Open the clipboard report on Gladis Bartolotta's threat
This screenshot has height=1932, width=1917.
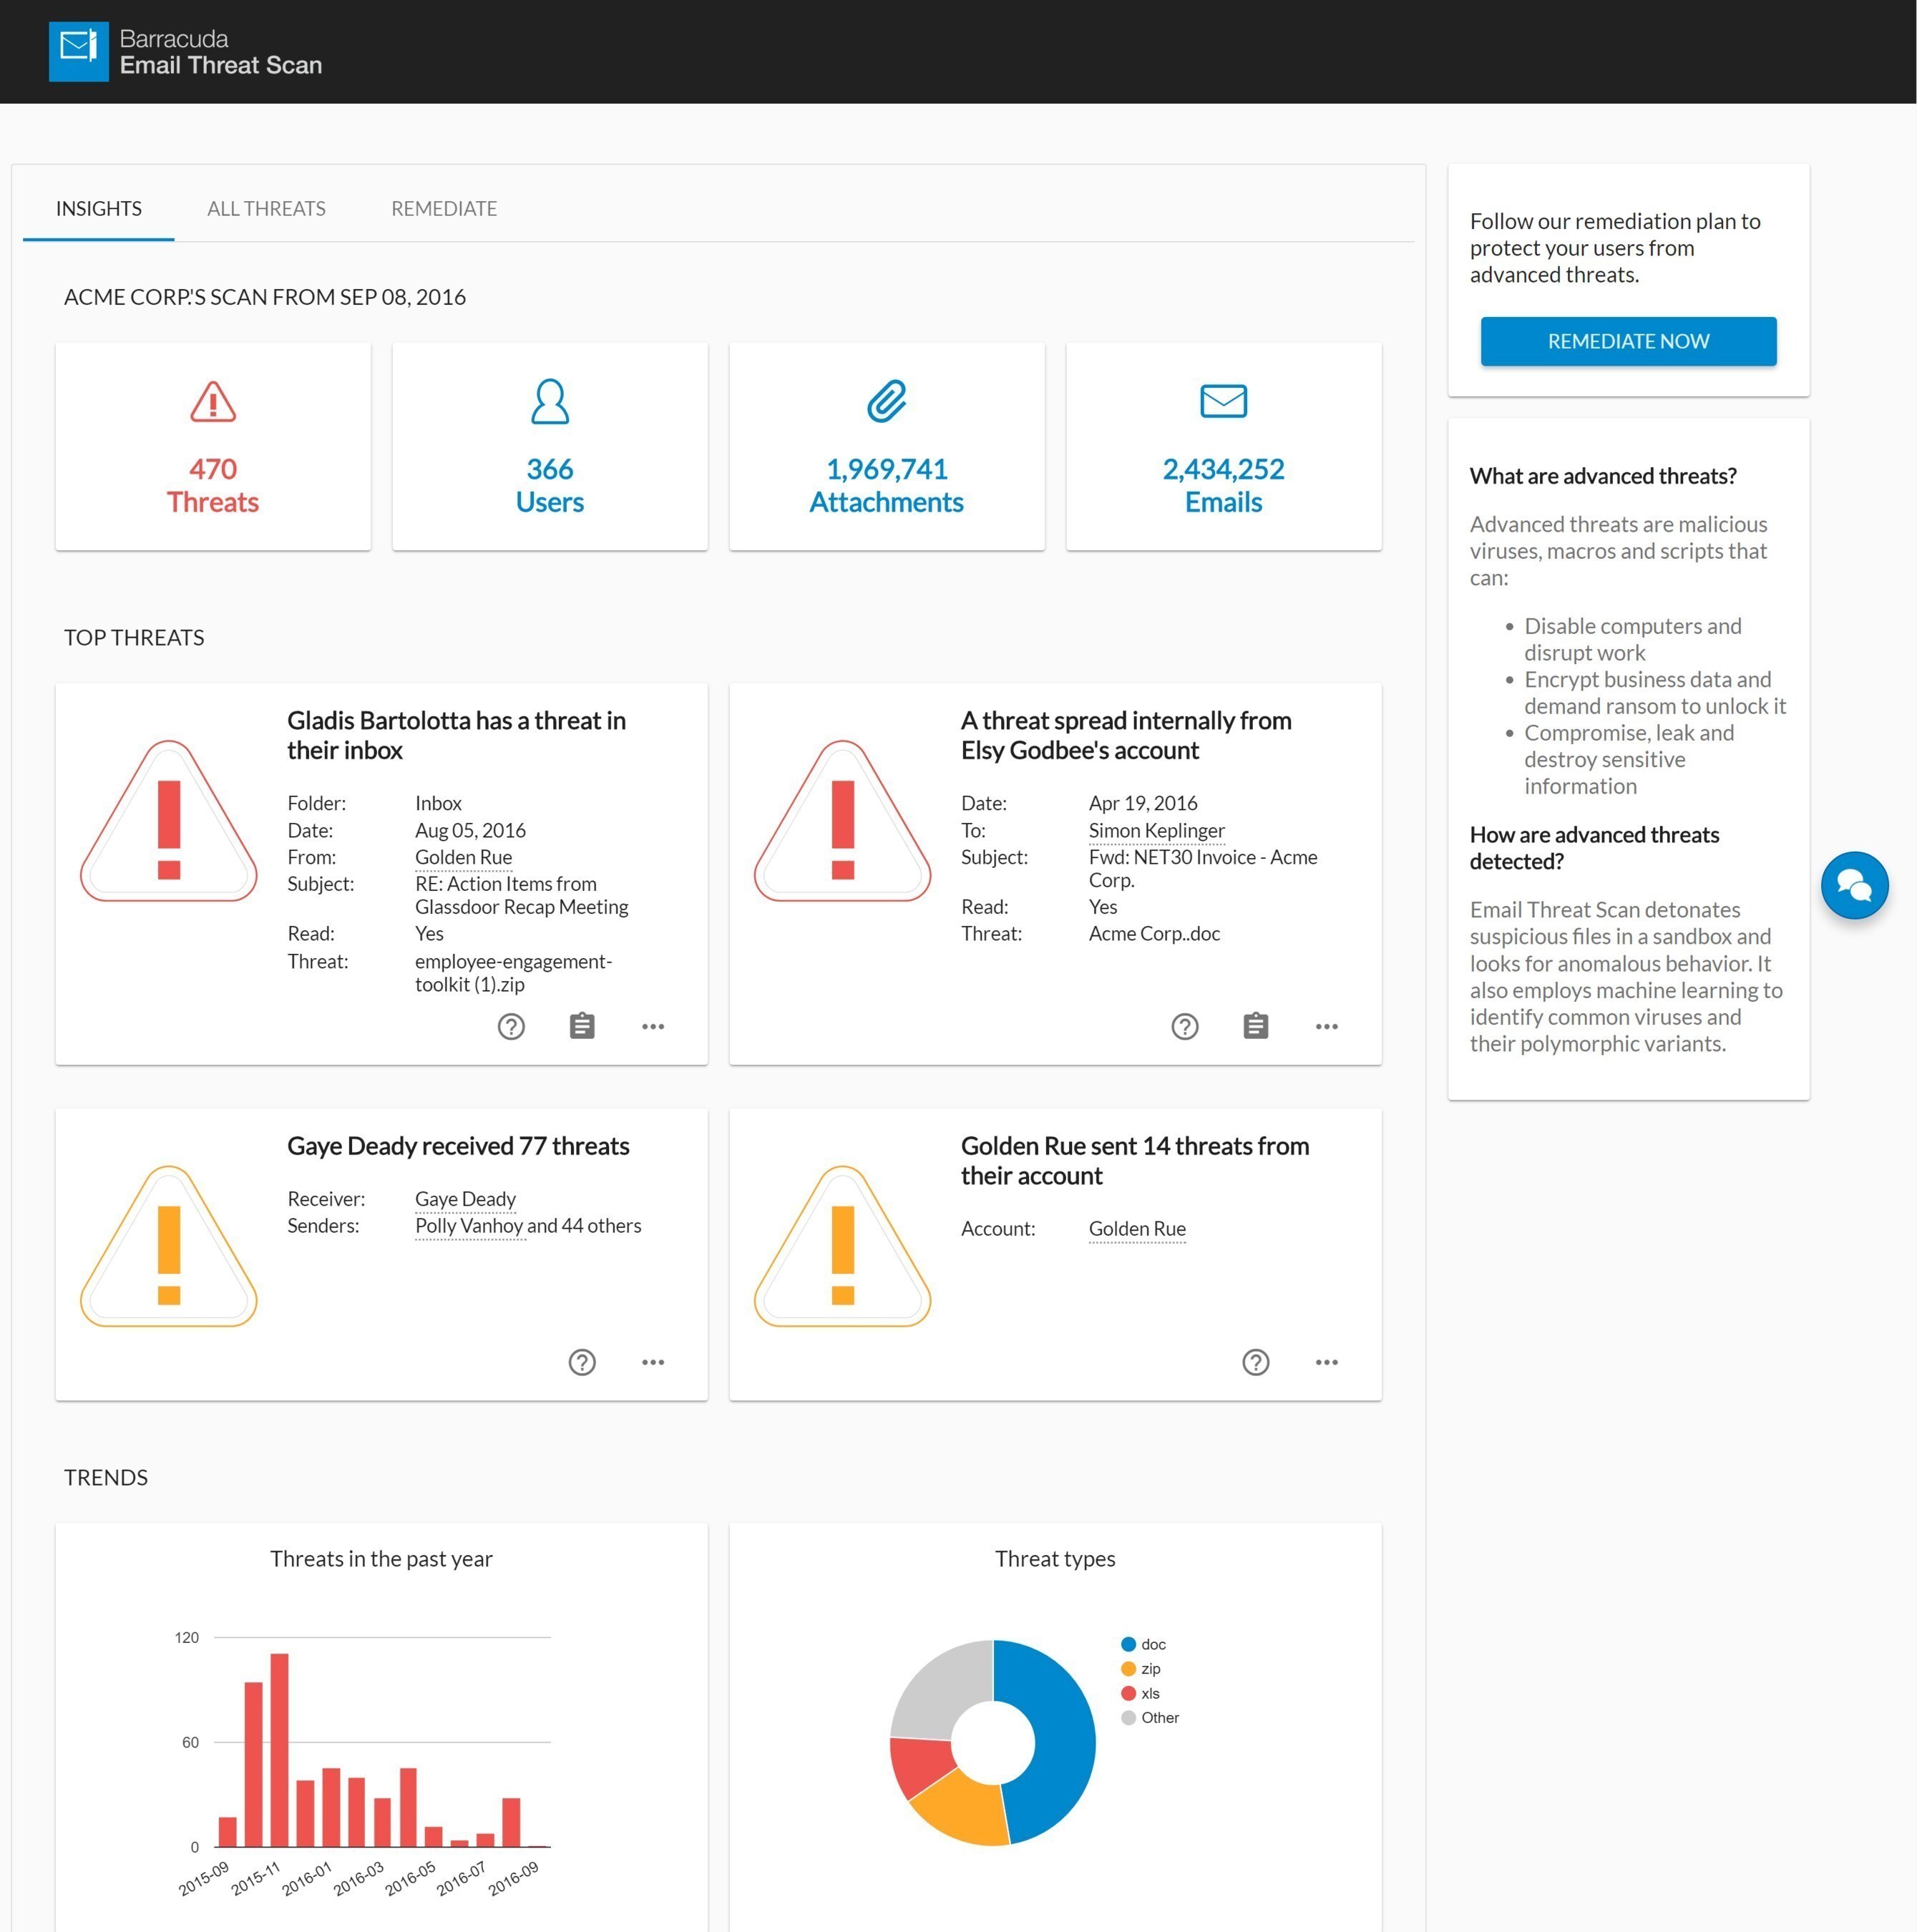coord(582,1026)
